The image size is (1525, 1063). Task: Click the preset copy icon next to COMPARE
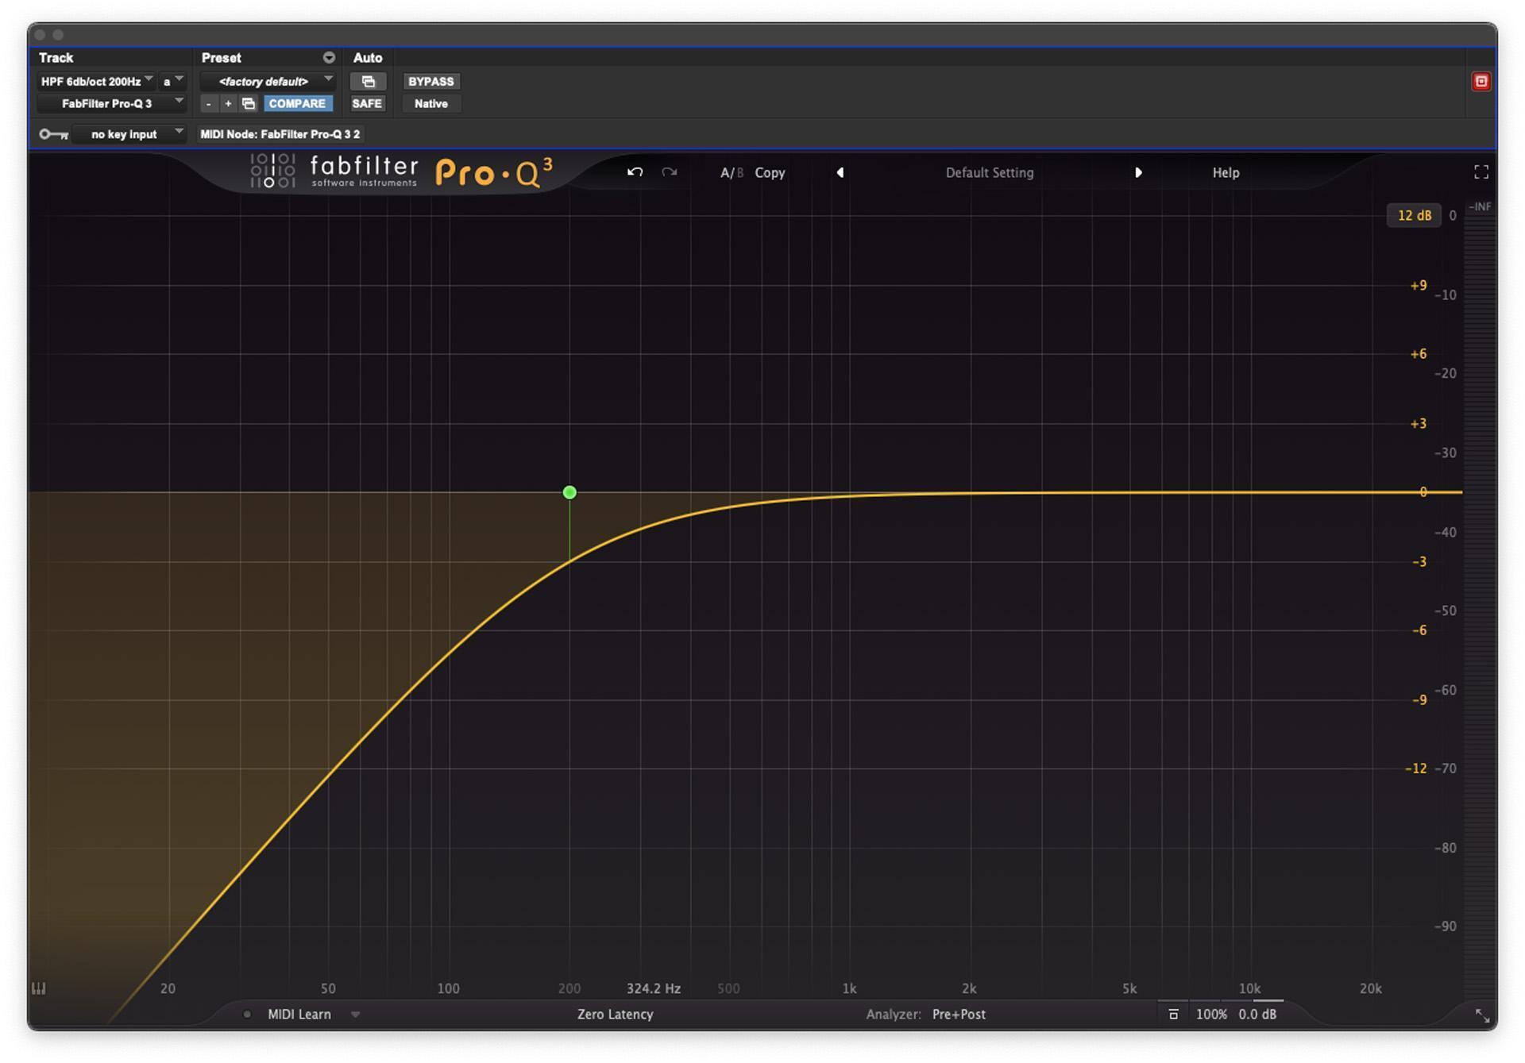(x=248, y=103)
